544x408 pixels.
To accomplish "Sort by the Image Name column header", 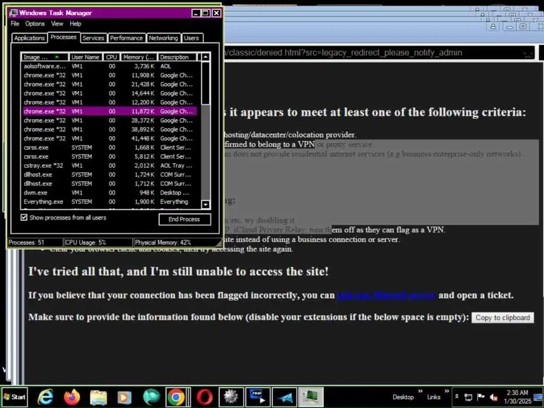I will tap(45, 57).
